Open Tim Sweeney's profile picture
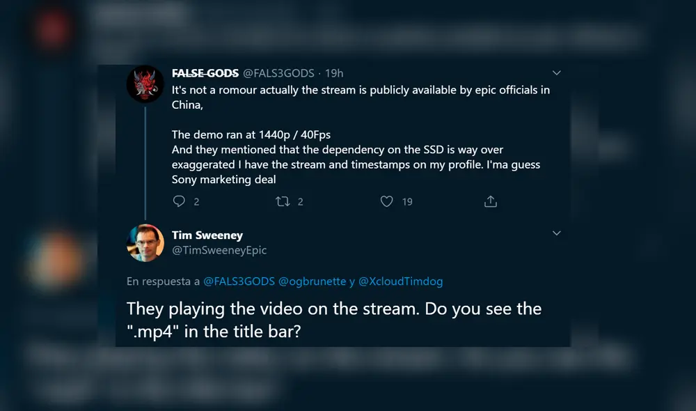Viewport: 696px width, 411px height. (145, 243)
